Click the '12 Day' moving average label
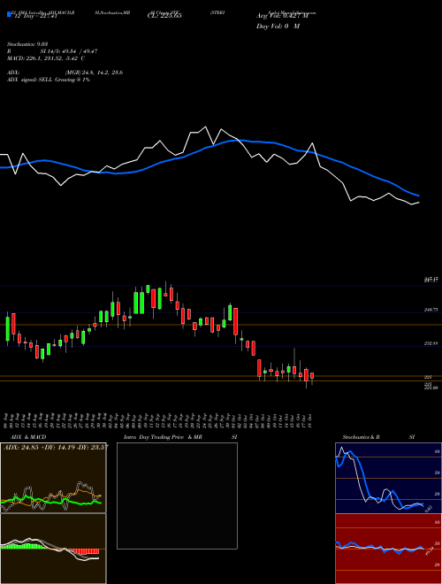This screenshot has height=584, width=442. coord(34,16)
